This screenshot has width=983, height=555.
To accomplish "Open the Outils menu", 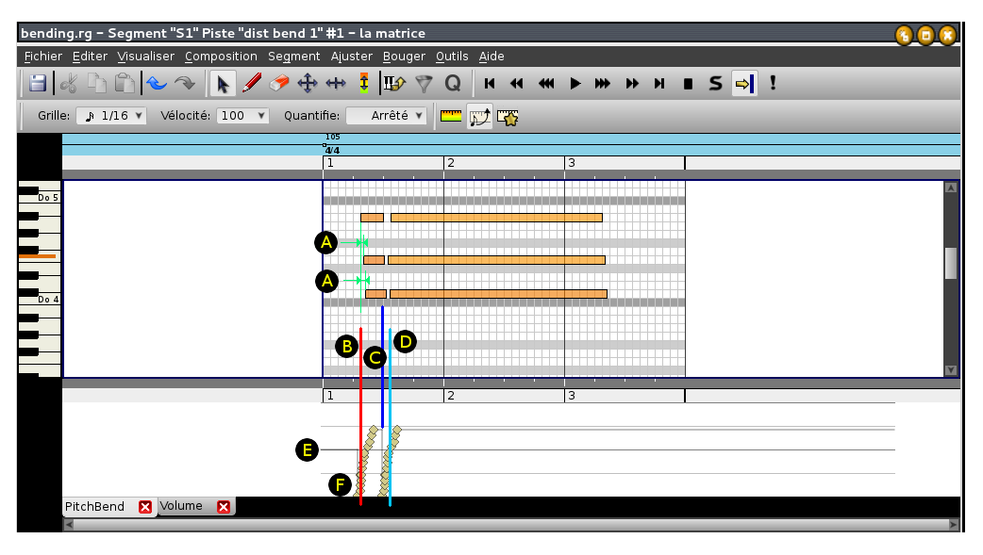I will pyautogui.click(x=452, y=57).
